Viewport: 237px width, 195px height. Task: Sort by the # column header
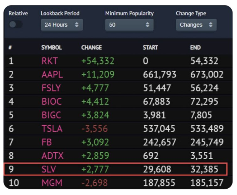coord(10,48)
